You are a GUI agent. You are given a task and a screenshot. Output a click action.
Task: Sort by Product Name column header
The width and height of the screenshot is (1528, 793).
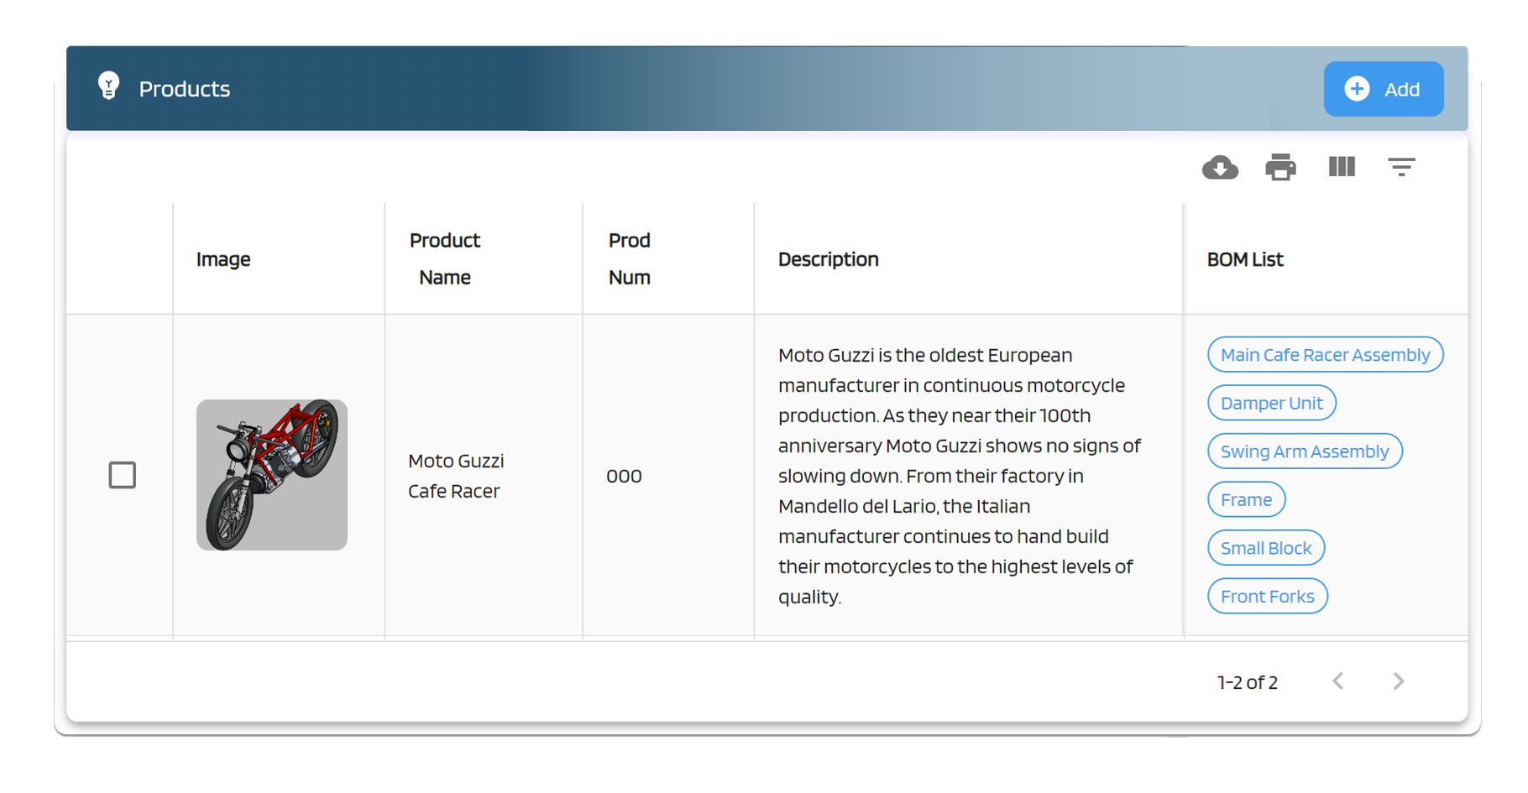point(445,258)
